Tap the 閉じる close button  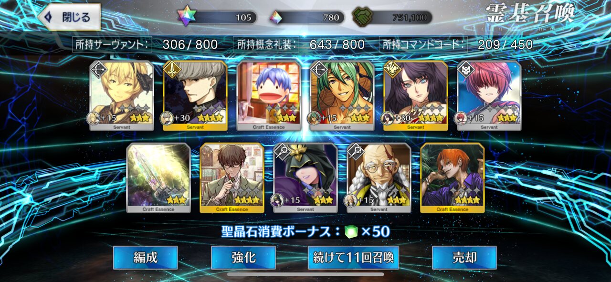tap(70, 17)
